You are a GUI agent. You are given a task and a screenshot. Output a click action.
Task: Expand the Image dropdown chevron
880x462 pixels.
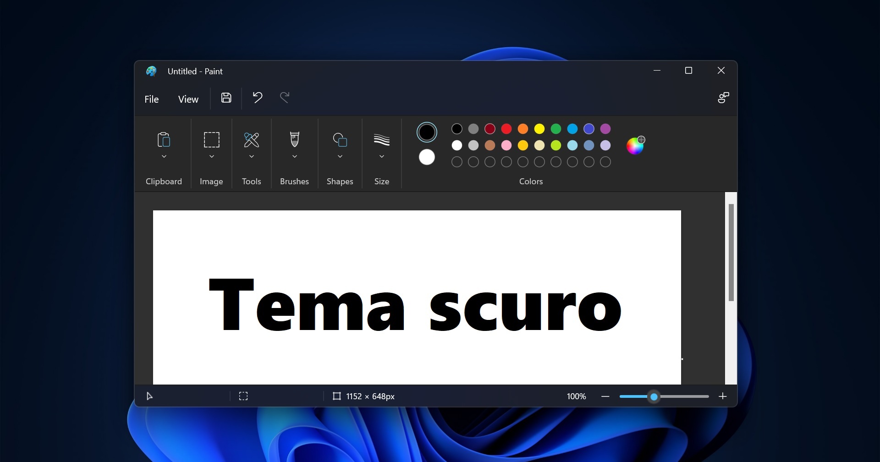pyautogui.click(x=212, y=157)
